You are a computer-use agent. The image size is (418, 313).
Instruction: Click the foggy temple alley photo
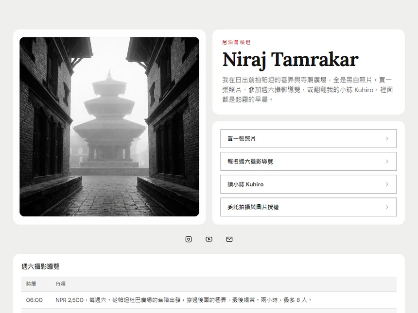109,127
